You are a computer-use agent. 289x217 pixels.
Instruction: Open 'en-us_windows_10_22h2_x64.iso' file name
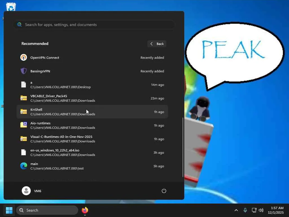[55, 150]
